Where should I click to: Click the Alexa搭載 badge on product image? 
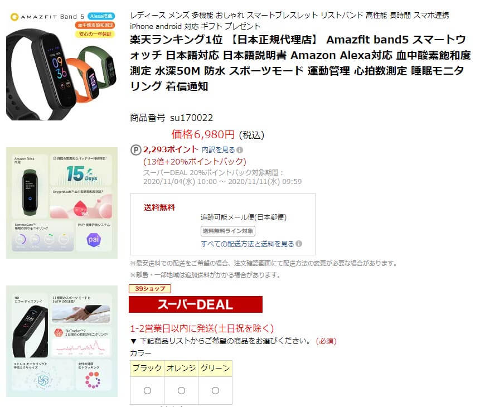101,16
